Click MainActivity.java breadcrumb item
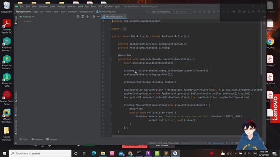 coord(106,12)
